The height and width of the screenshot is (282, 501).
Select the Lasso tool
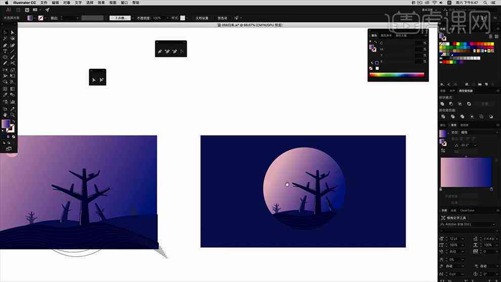[13, 38]
